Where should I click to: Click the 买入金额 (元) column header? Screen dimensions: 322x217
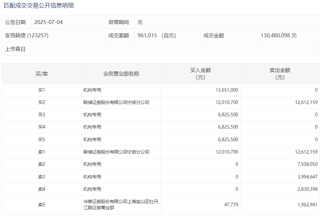(200, 74)
